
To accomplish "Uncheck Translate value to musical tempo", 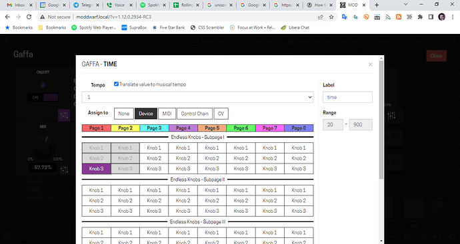I will [x=116, y=84].
